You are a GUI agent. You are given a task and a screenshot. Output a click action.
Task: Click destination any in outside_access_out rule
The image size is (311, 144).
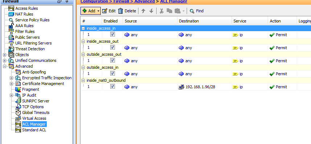click(x=185, y=61)
